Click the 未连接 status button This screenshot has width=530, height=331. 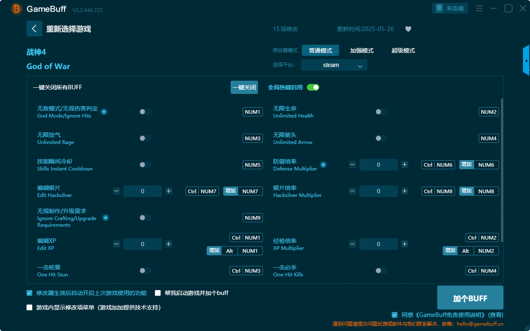(450, 8)
